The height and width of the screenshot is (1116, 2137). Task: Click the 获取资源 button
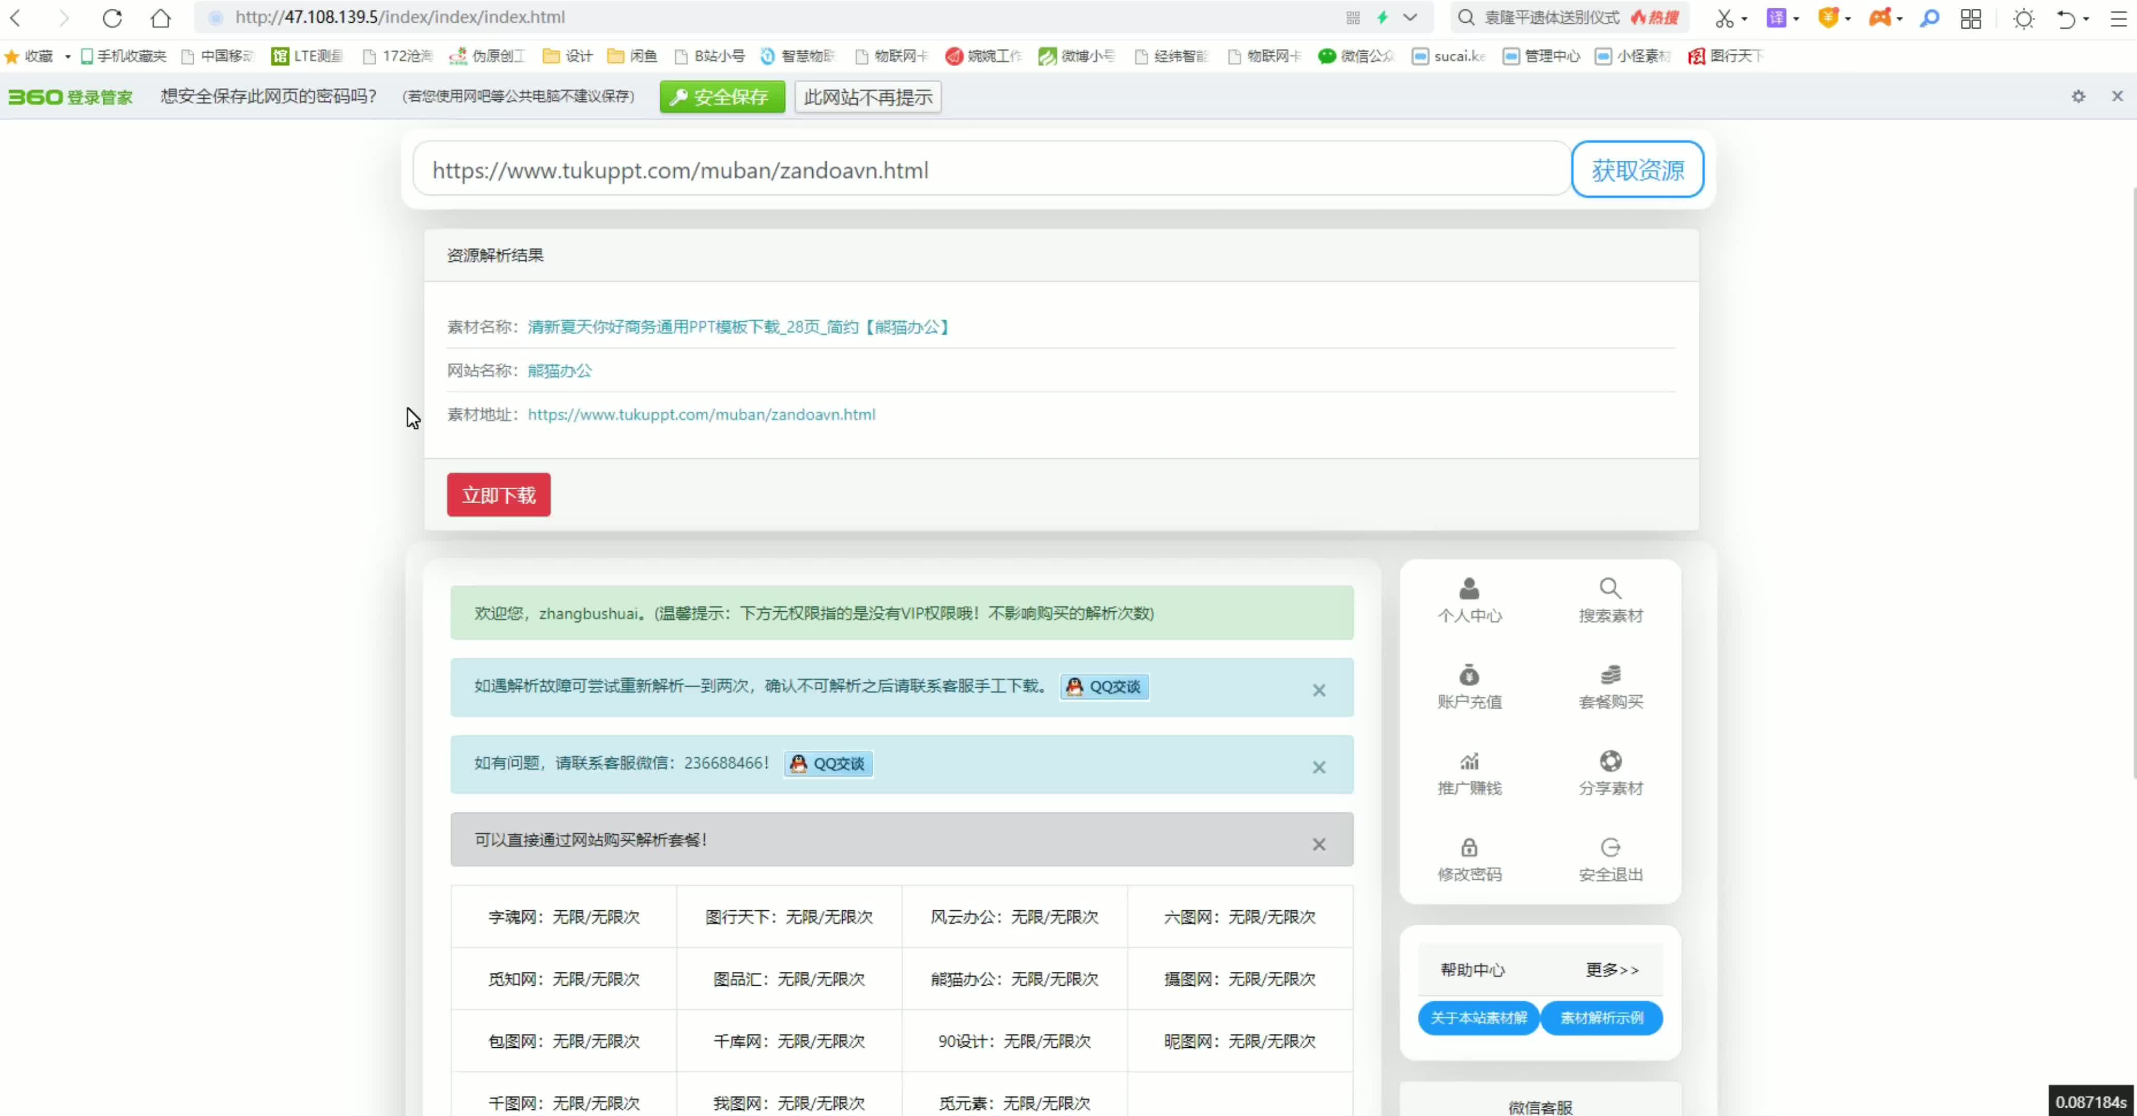(x=1637, y=169)
